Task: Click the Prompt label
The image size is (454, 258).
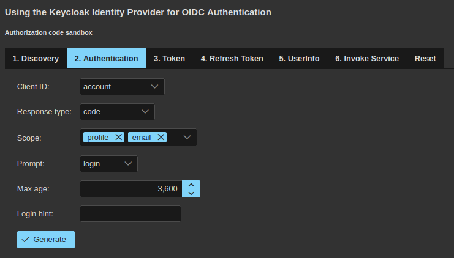Action: [x=31, y=164]
